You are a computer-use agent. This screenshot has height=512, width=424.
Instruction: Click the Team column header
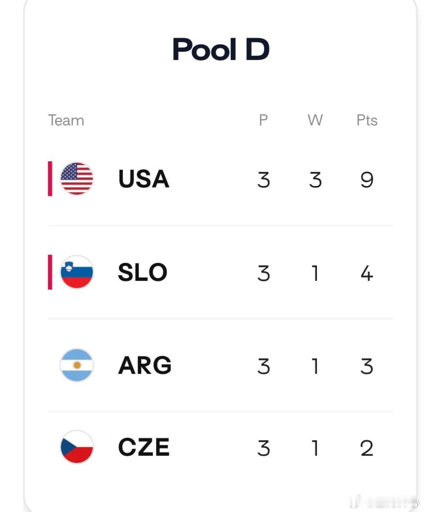pos(66,121)
